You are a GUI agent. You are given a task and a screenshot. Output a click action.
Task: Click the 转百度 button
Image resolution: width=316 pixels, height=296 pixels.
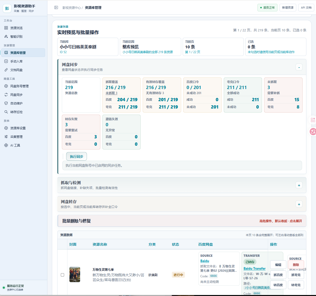(x=278, y=285)
